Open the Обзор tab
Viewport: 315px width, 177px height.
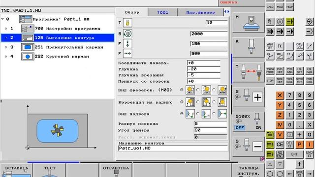tap(132, 12)
